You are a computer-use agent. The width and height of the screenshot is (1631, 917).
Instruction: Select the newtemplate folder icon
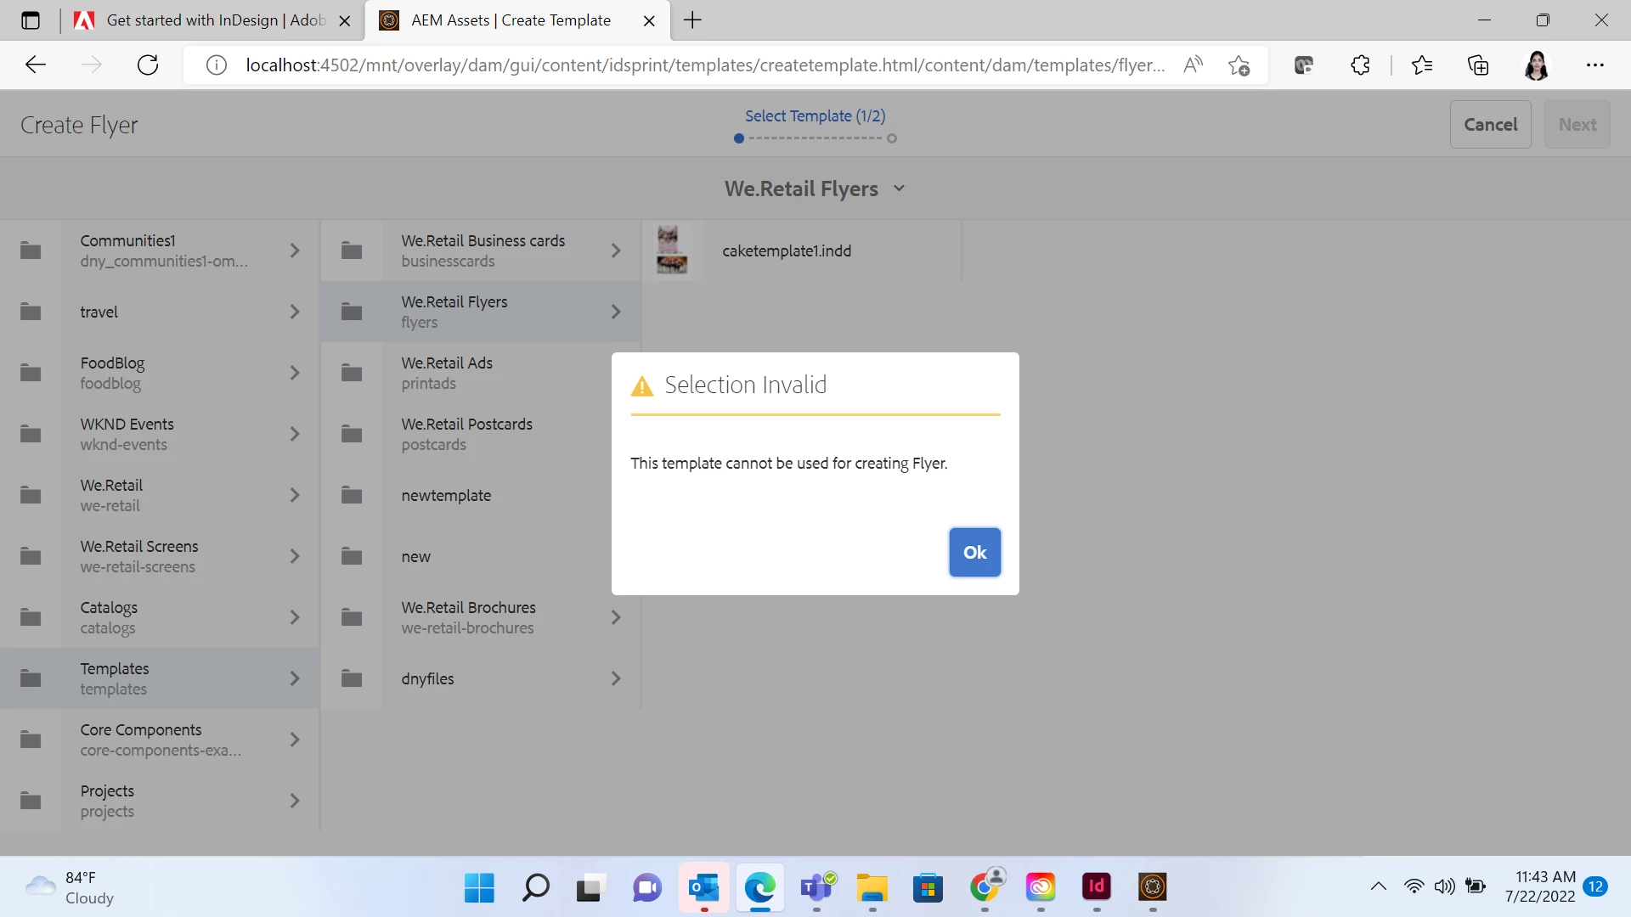352,495
